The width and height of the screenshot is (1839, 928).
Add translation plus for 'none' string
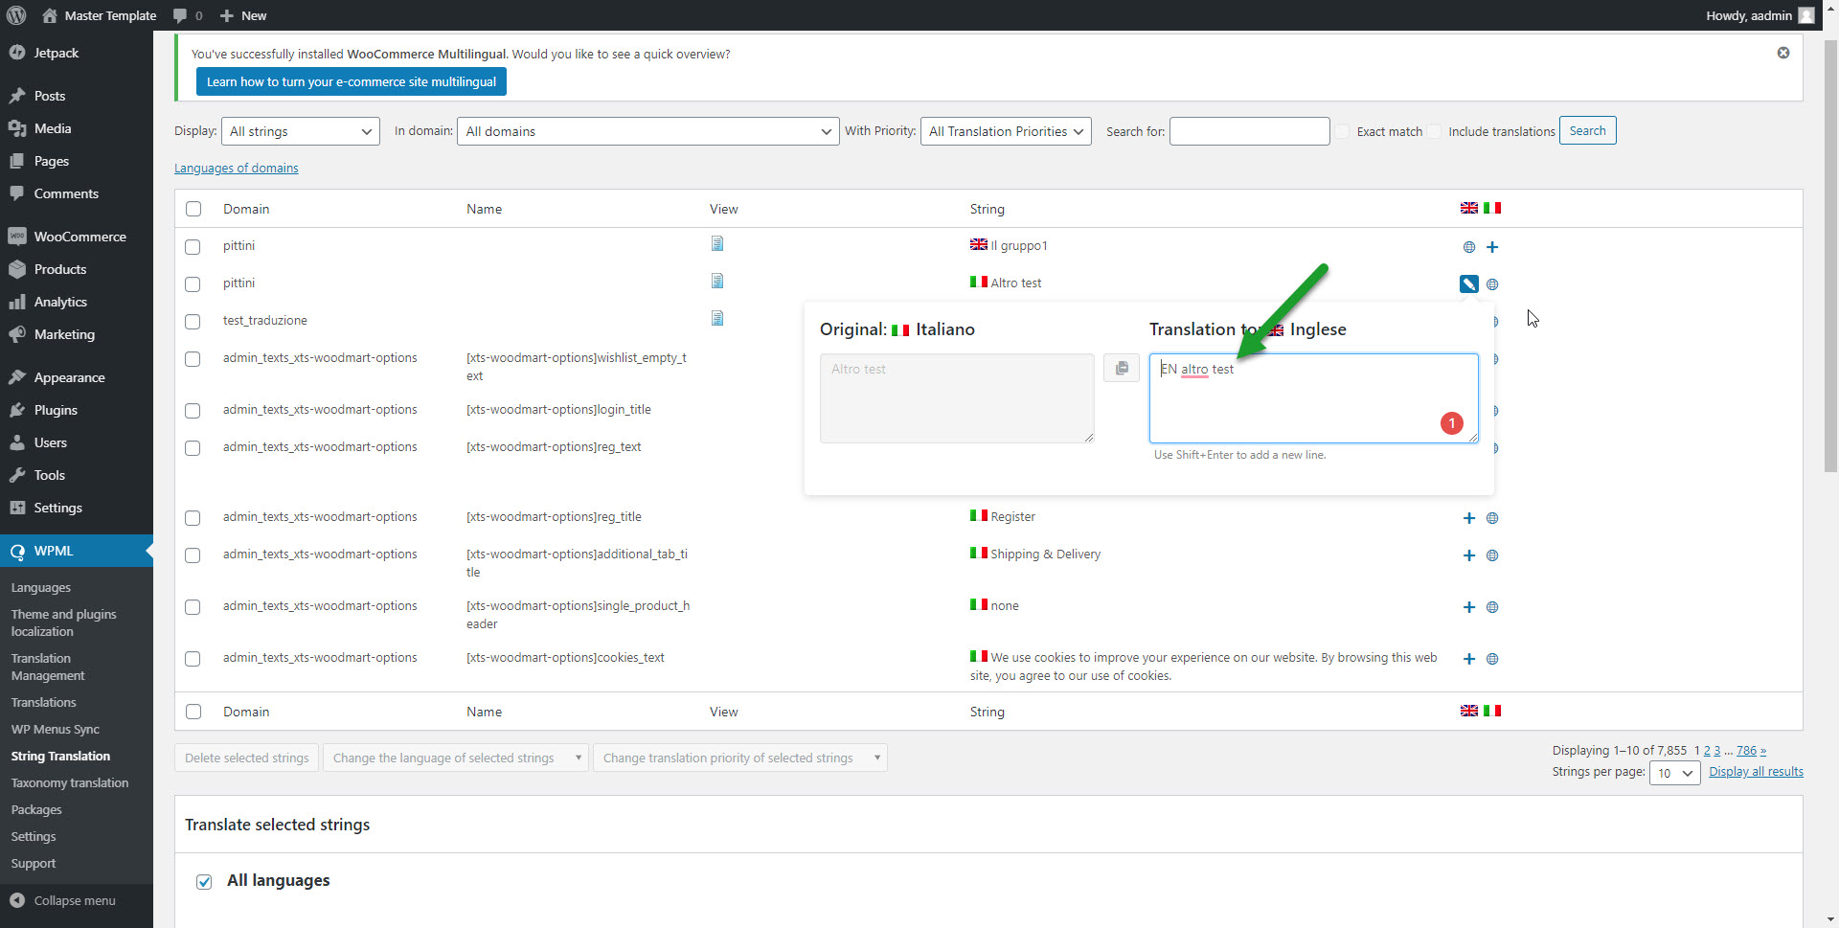point(1469,607)
